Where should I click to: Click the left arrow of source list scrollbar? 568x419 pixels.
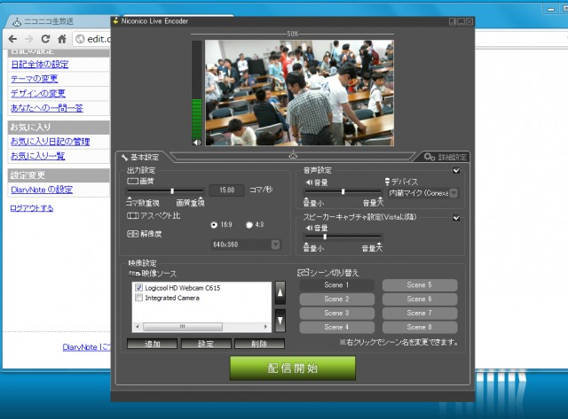click(138, 327)
